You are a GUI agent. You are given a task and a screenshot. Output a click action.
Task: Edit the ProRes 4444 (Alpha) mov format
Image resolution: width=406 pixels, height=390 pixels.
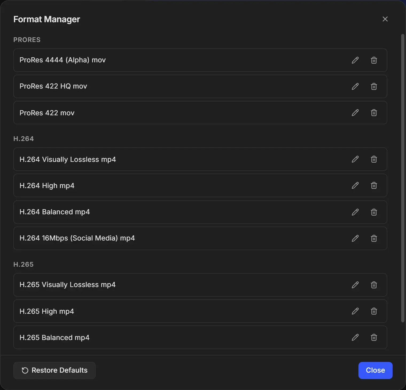coord(355,60)
